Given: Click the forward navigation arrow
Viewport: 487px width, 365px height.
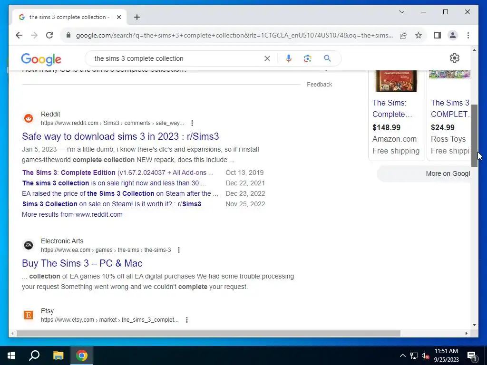Looking at the screenshot, I should pos(34,35).
